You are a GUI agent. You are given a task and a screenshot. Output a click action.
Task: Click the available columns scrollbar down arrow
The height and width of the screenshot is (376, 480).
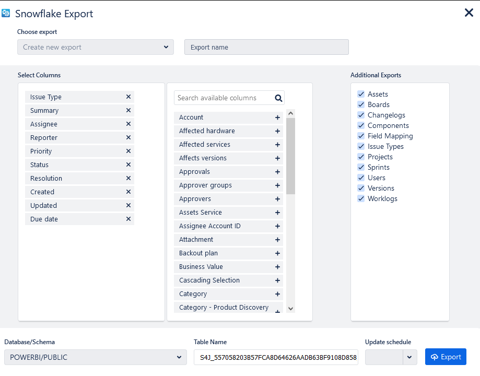click(x=291, y=309)
